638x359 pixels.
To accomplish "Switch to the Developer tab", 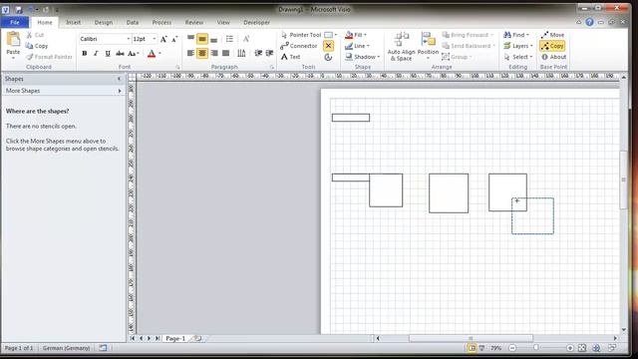I will pos(256,22).
